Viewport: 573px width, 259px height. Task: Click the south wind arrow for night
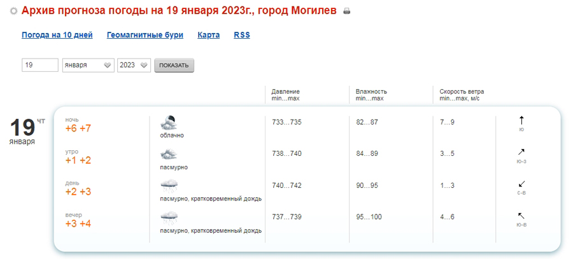521,120
